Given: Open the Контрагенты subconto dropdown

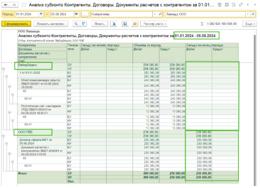Looking at the screenshot, I should (155, 14).
